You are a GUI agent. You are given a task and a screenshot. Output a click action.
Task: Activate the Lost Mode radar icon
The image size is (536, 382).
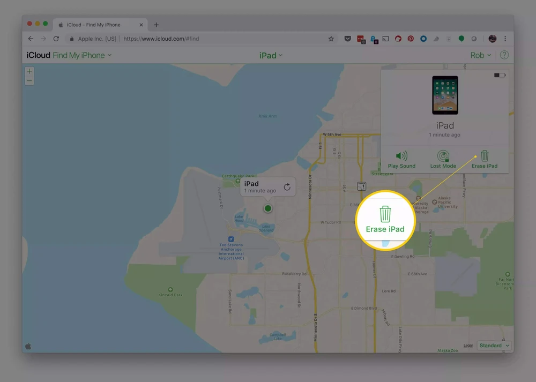[443, 156]
